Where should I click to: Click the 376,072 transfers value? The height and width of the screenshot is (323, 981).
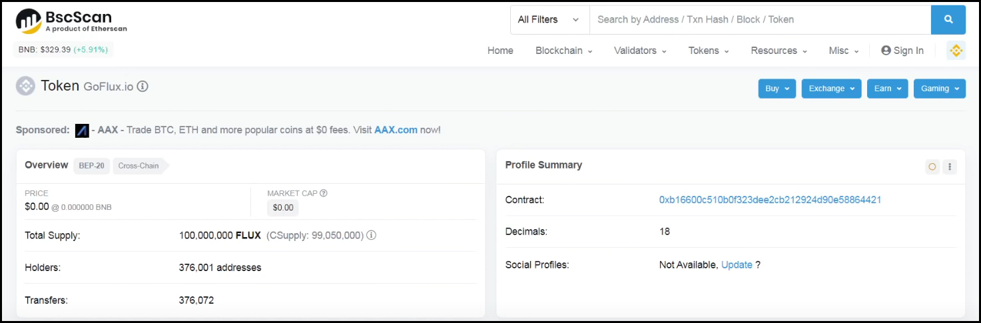click(196, 300)
